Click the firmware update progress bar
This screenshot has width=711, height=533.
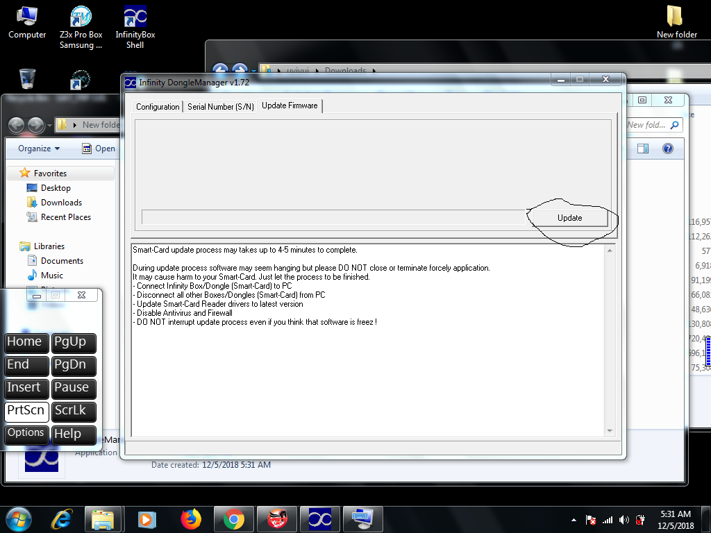pyautogui.click(x=334, y=217)
